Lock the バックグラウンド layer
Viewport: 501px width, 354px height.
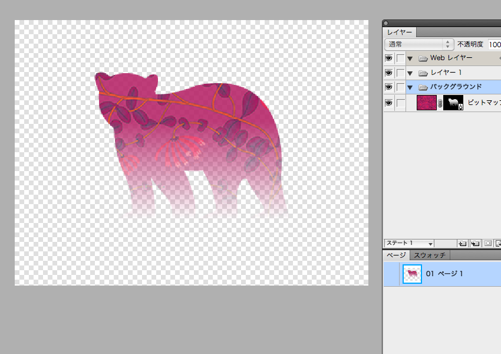(x=400, y=87)
